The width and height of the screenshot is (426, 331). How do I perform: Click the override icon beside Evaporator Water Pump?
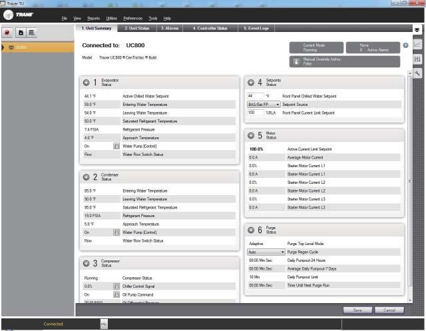tap(116, 147)
